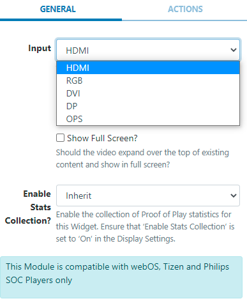Click the chevron arrow on the Inherit dropdown
The image size is (247, 308).
pos(234,196)
